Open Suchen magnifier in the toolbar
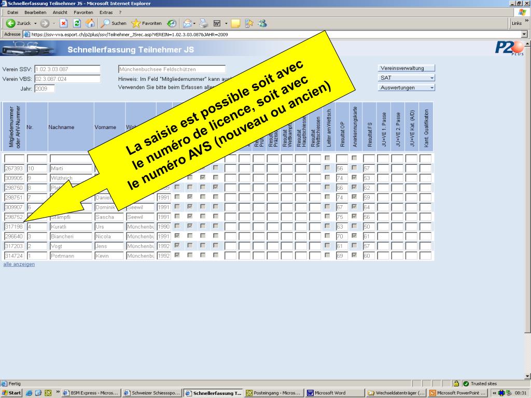 coord(114,23)
